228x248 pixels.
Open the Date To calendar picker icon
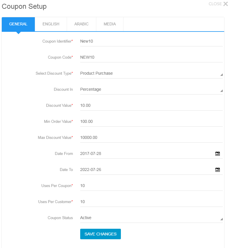(x=217, y=170)
